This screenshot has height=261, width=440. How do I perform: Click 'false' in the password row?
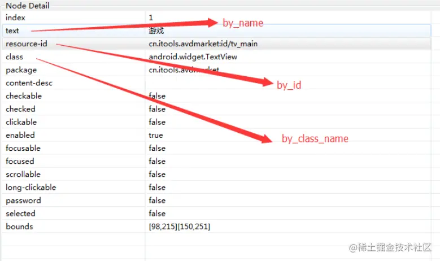pyautogui.click(x=157, y=201)
